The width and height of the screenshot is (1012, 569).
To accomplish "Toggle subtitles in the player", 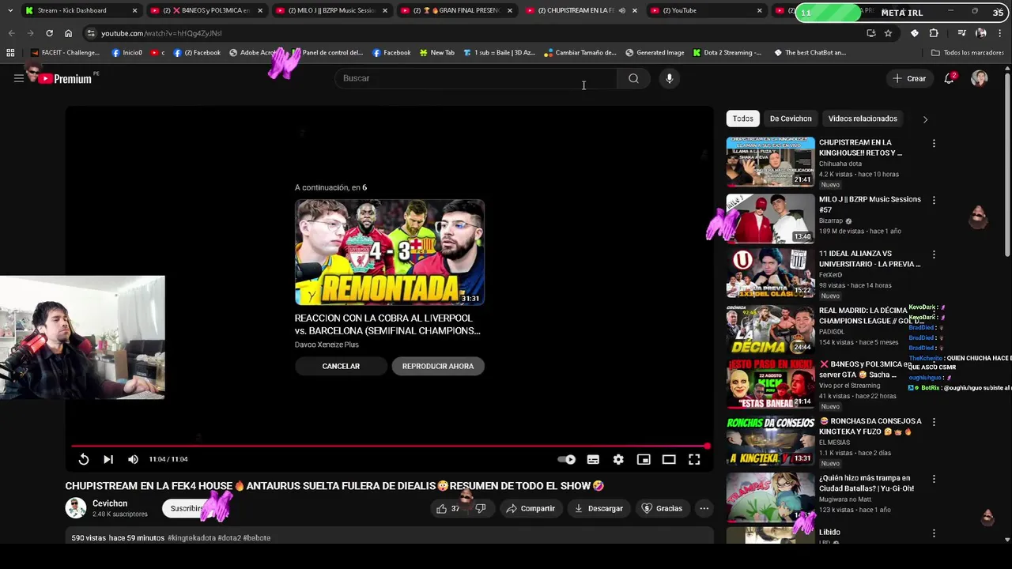I will tap(593, 459).
